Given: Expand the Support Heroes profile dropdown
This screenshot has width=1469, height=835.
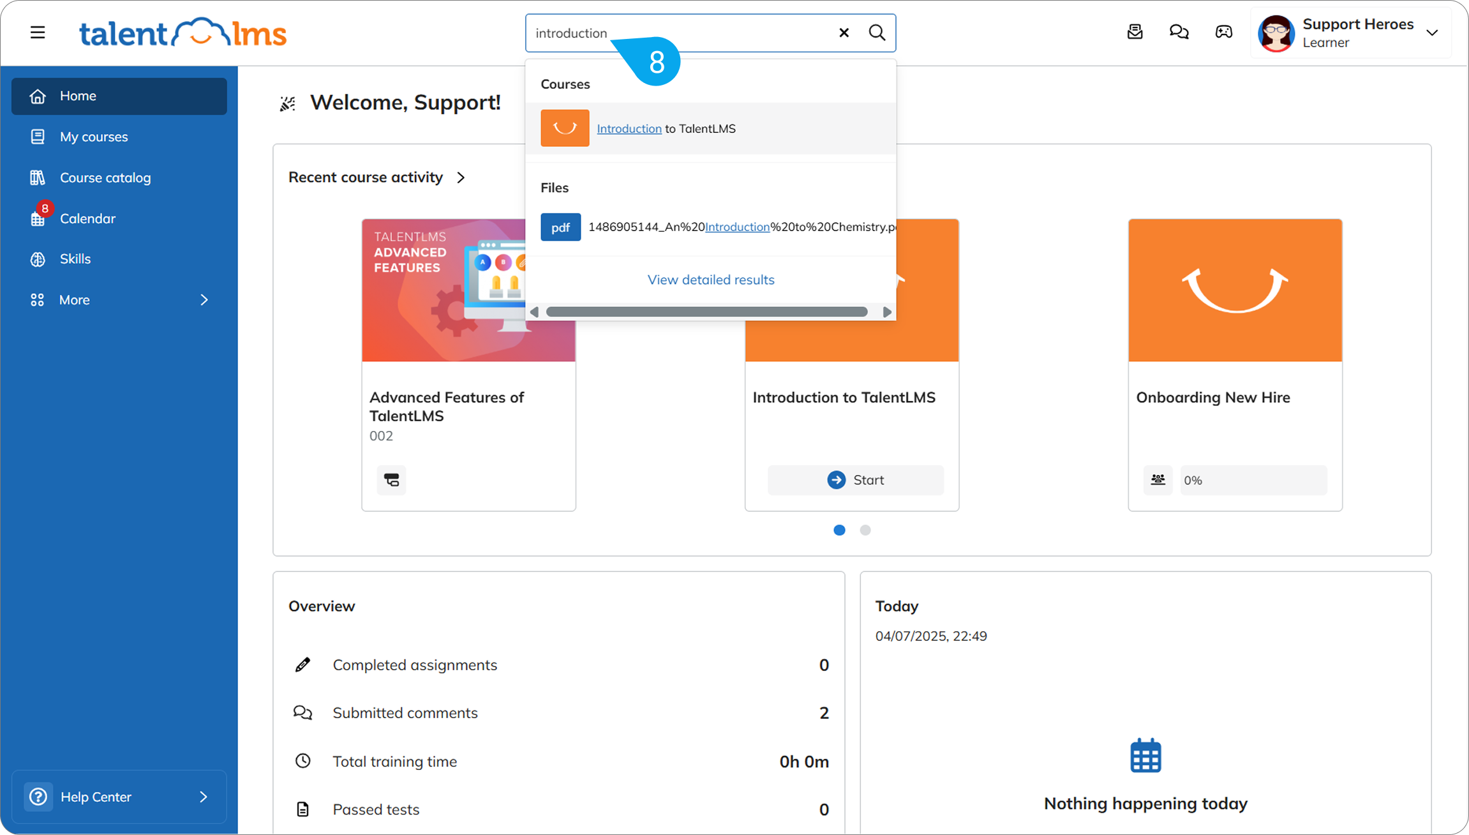Looking at the screenshot, I should 1432,33.
